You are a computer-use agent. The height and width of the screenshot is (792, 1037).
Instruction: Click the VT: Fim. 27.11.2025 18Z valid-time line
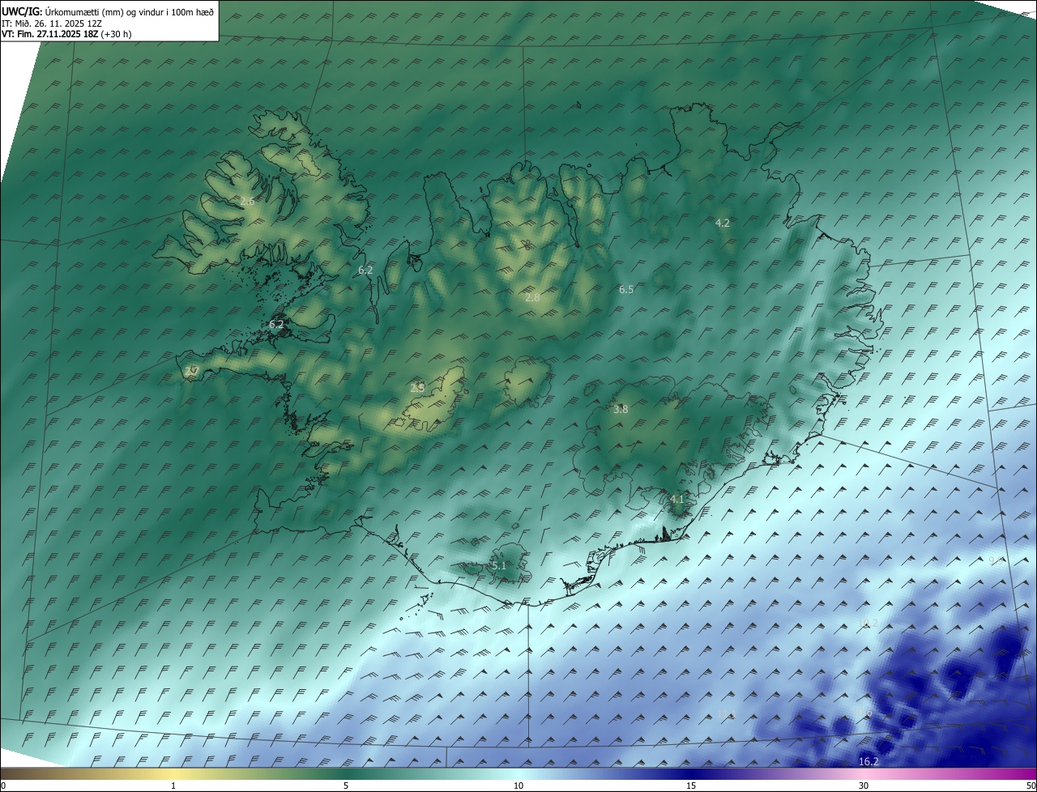pos(66,34)
